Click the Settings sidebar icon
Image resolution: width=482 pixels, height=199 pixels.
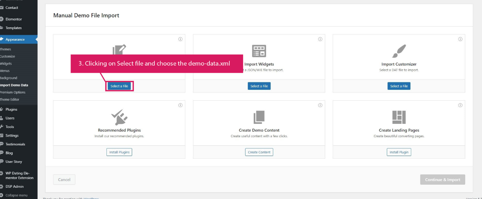[x=1, y=136]
